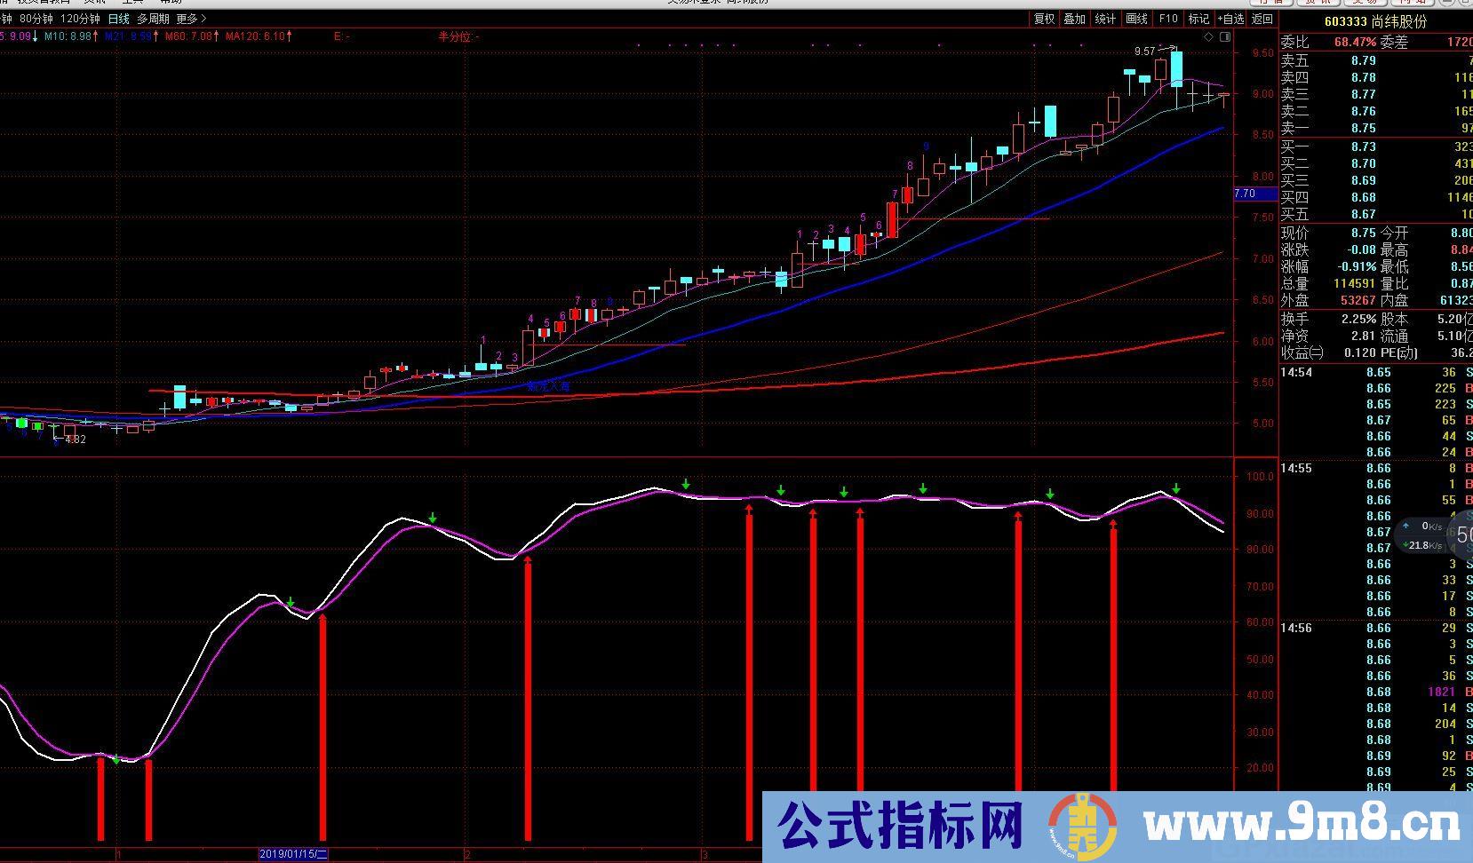Expand the 更多 periods menu

[190, 19]
